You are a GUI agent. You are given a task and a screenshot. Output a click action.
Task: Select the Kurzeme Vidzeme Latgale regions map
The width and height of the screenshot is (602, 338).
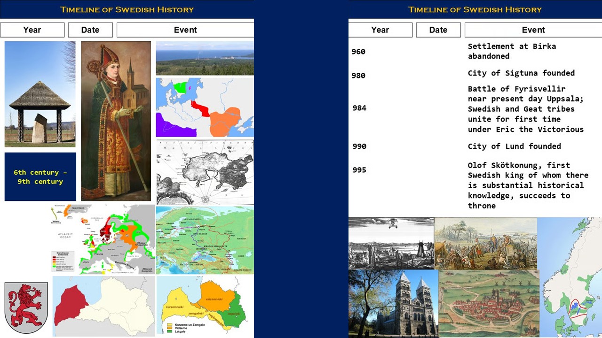click(x=205, y=306)
